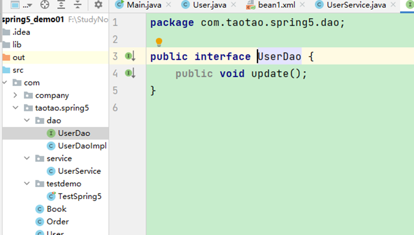Switch to the UserService.java tab
Image resolution: width=414 pixels, height=235 pixels.
tap(356, 5)
